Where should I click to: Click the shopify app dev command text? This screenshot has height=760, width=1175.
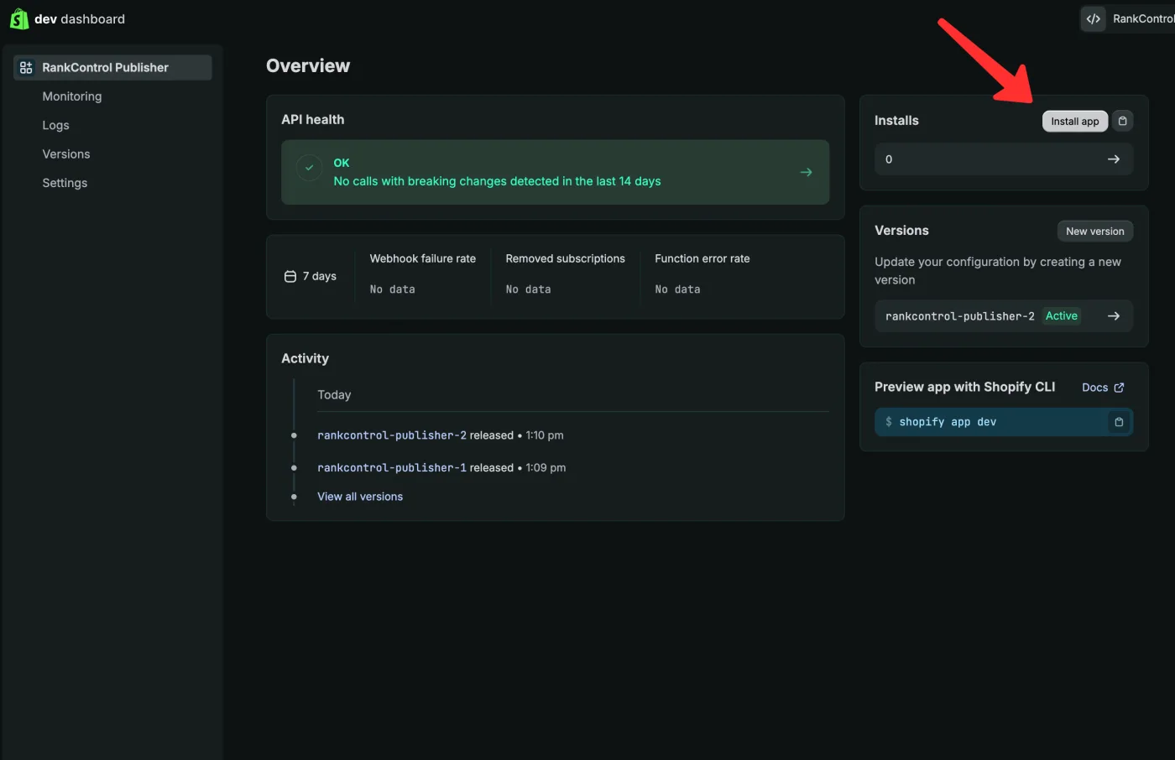pos(948,422)
